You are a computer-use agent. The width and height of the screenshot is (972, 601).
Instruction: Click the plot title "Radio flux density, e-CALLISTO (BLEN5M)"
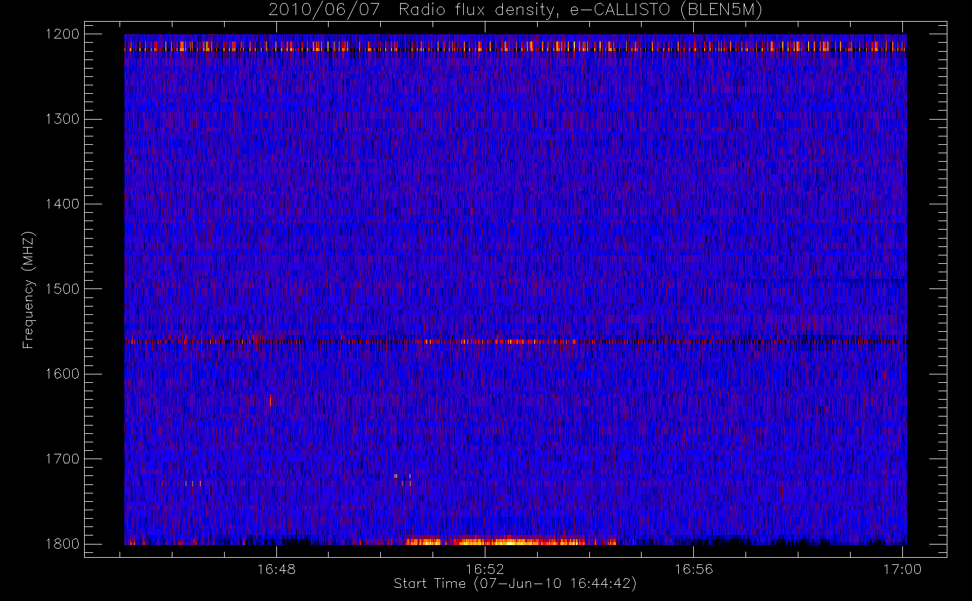pos(580,10)
